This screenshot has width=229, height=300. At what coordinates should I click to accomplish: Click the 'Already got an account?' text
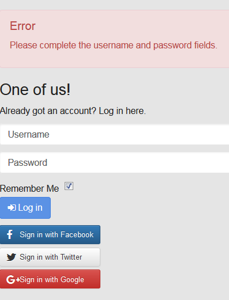pyautogui.click(x=48, y=111)
